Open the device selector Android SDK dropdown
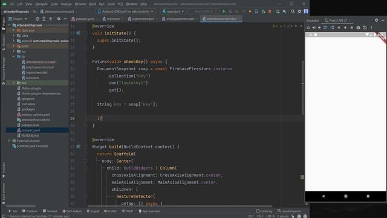 click(126, 12)
